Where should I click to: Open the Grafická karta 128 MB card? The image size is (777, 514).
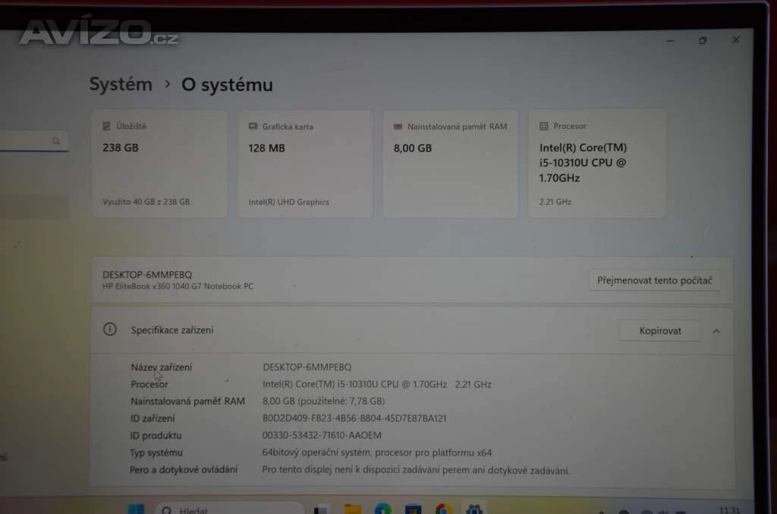(305, 164)
